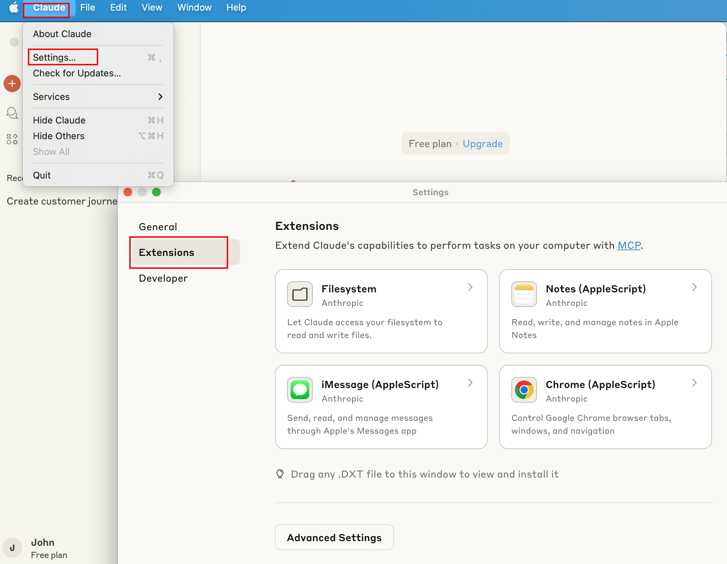Expand the Chrome extension details chevron
The image size is (727, 564).
pyautogui.click(x=694, y=383)
